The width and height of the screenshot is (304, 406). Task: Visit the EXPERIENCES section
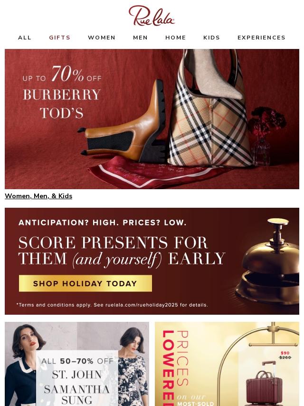pyautogui.click(x=261, y=38)
